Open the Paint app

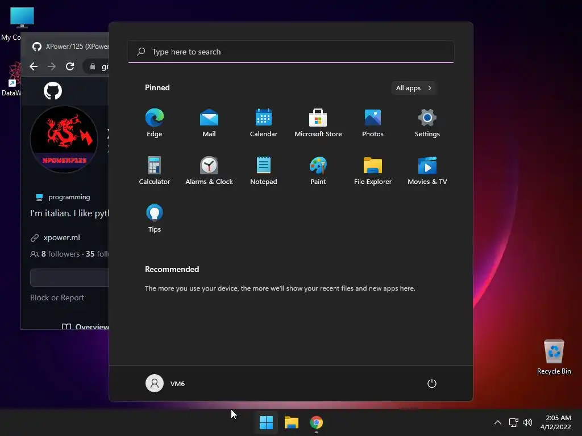coord(318,170)
